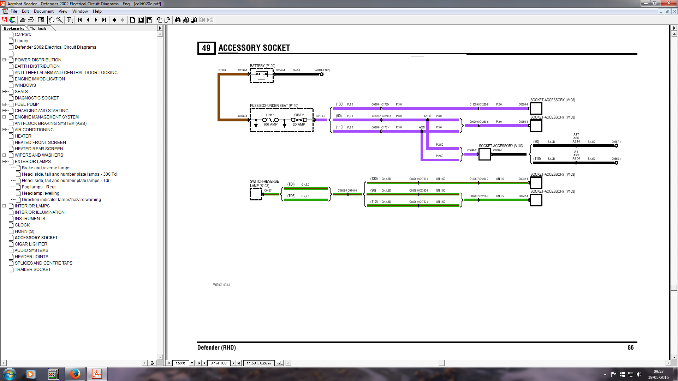This screenshot has height=381, width=678.
Task: Click the Open file folder icon
Action: pos(22,20)
